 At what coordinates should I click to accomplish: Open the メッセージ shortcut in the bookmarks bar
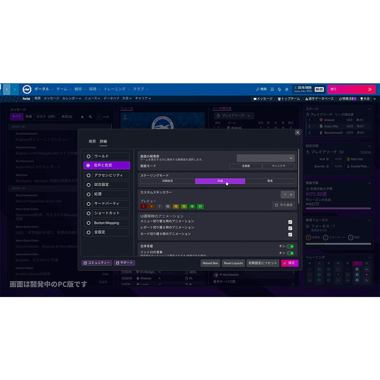(263, 99)
